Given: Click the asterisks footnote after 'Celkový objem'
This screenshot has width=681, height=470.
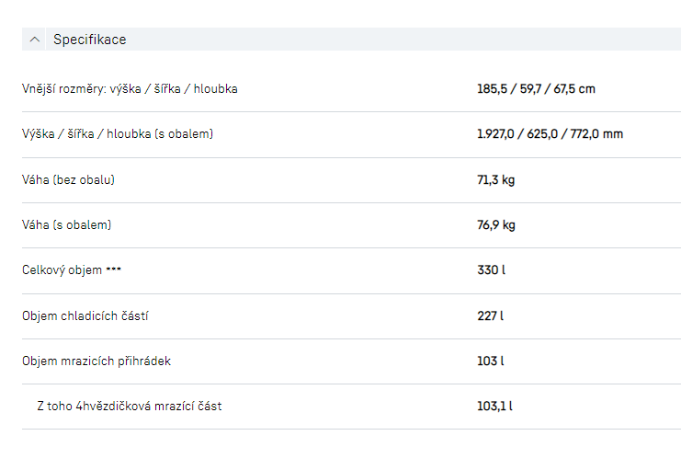Looking at the screenshot, I should (x=113, y=270).
